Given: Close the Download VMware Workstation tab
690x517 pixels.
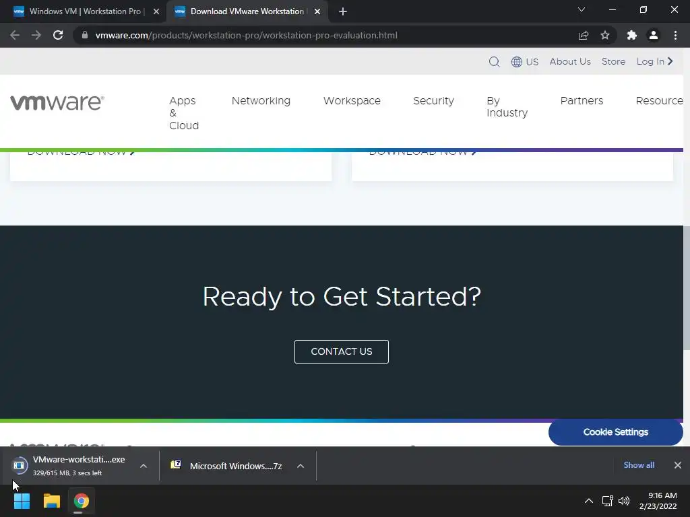Looking at the screenshot, I should click(x=317, y=11).
